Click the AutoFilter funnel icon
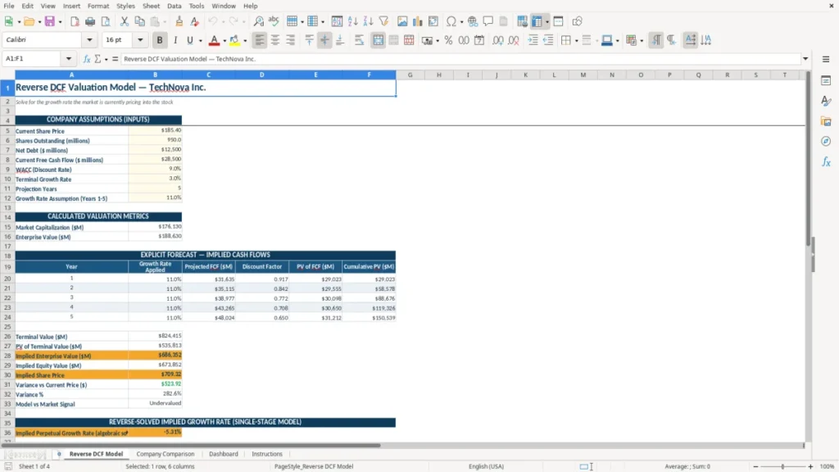This screenshot has height=472, width=839. [x=383, y=21]
